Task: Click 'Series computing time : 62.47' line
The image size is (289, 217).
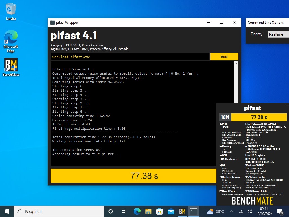Action: pyautogui.click(x=81, y=116)
